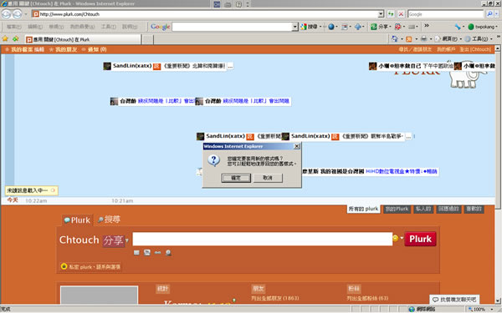This screenshot has width=502, height=313.
Task: Open the 說明(H) Help menu
Action: [x=130, y=27]
